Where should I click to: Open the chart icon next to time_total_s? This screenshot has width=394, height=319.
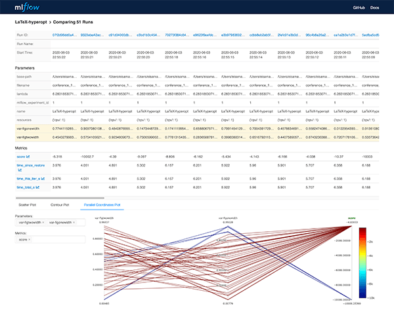(37, 187)
